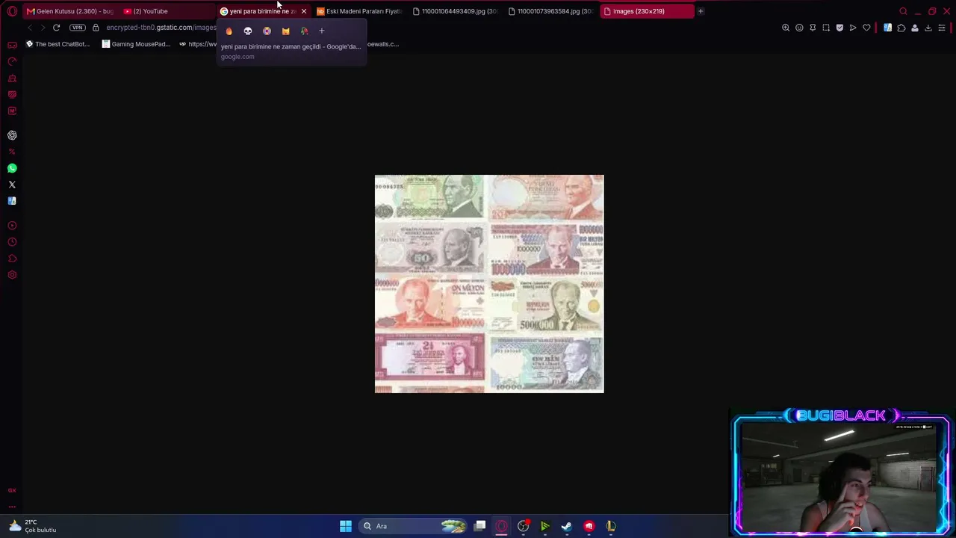Screen dimensions: 956x538
Task: Click the Turkish banknotes image
Action: coord(489,284)
